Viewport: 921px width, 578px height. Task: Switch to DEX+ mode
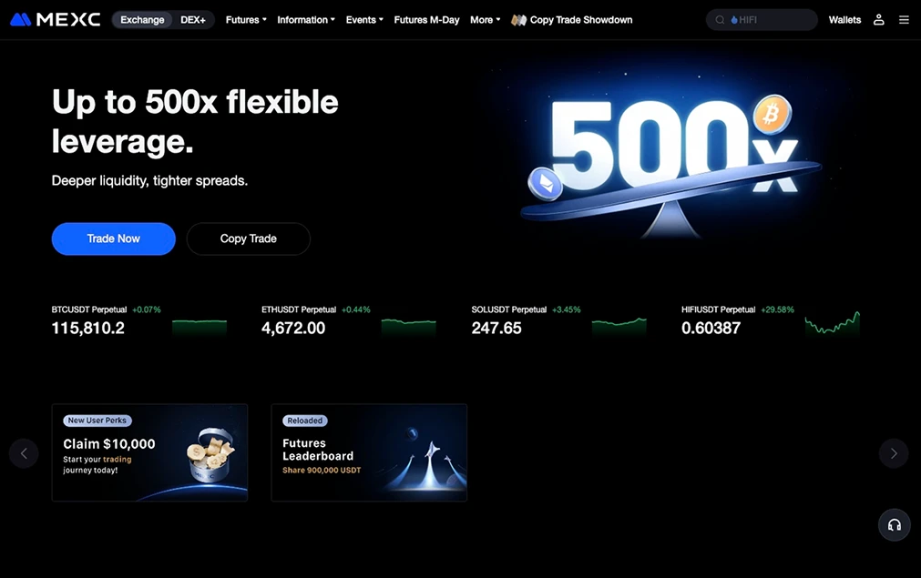coord(192,20)
